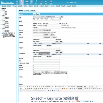Click the 颜色 title color field
This screenshot has height=103, width=103.
tap(56, 19)
